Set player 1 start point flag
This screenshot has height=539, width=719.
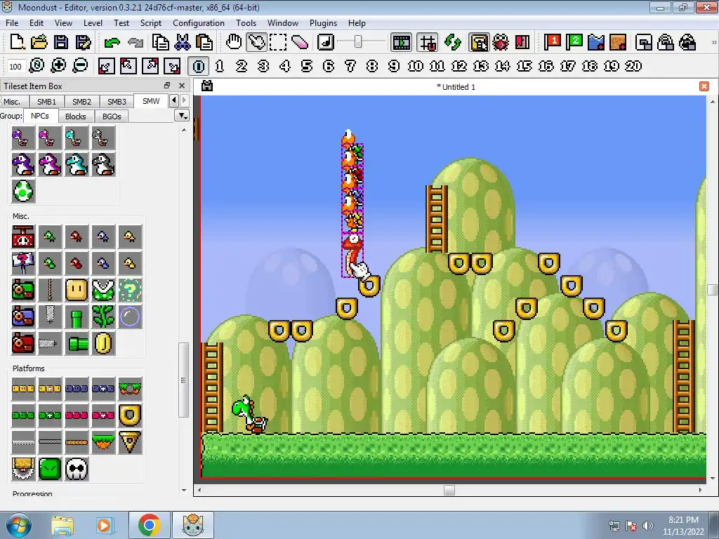552,42
